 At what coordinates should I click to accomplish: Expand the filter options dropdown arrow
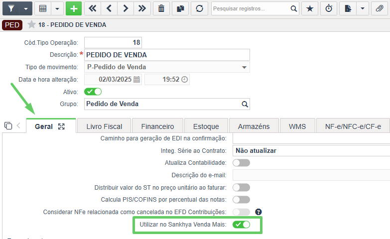coord(26,8)
